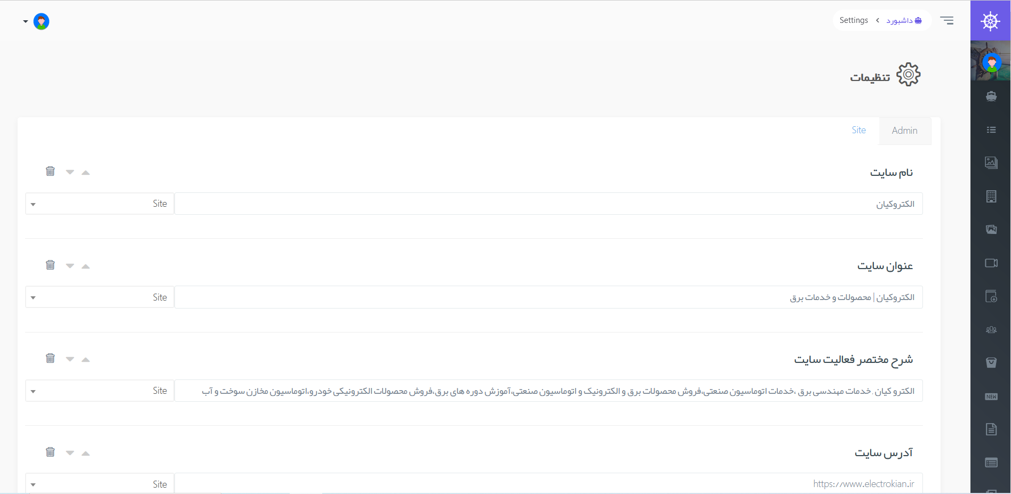Viewport: 1011px width, 494px height.
Task: Click the ship wheel logo icon
Action: coord(990,21)
